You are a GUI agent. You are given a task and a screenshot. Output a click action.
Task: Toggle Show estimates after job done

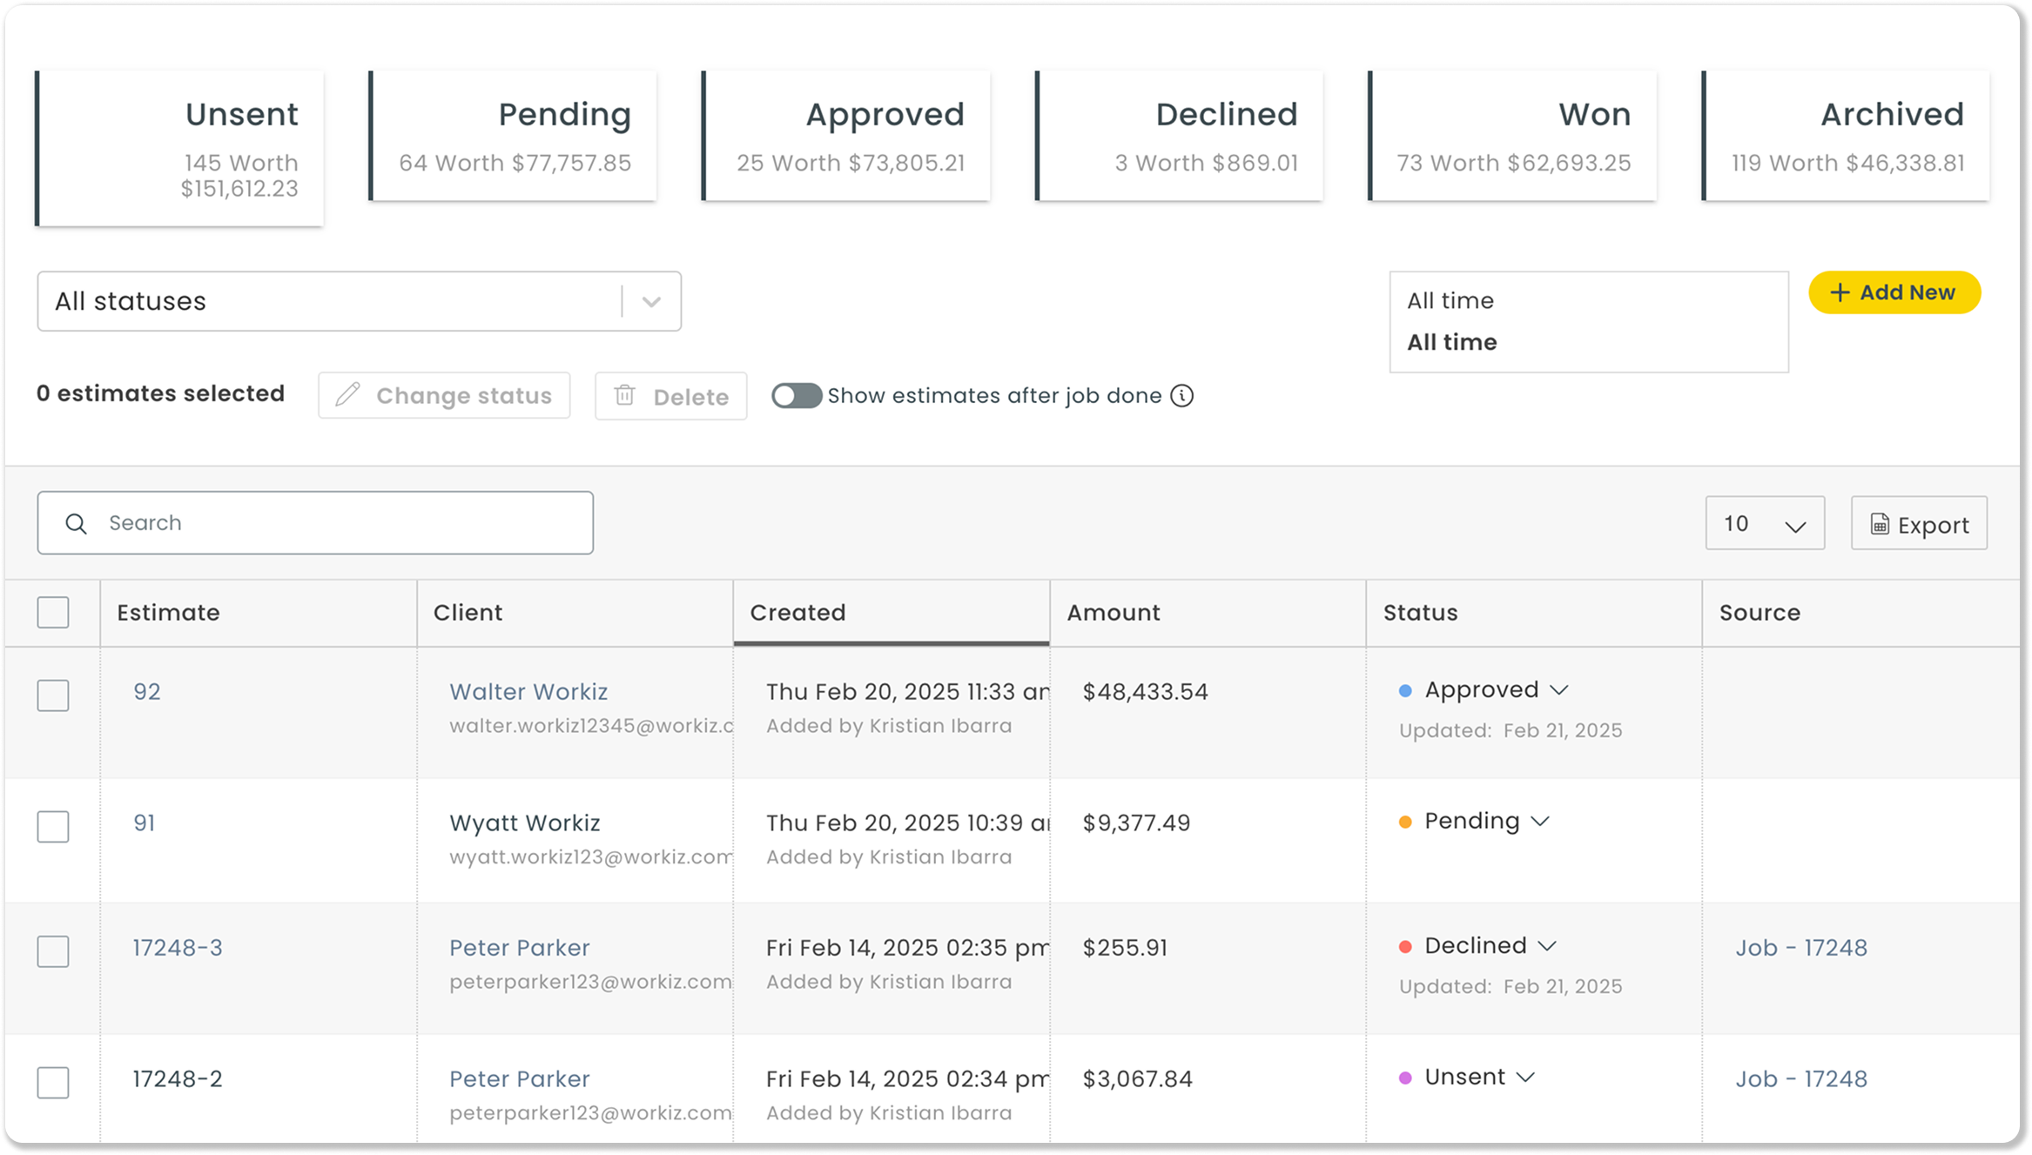tap(796, 396)
